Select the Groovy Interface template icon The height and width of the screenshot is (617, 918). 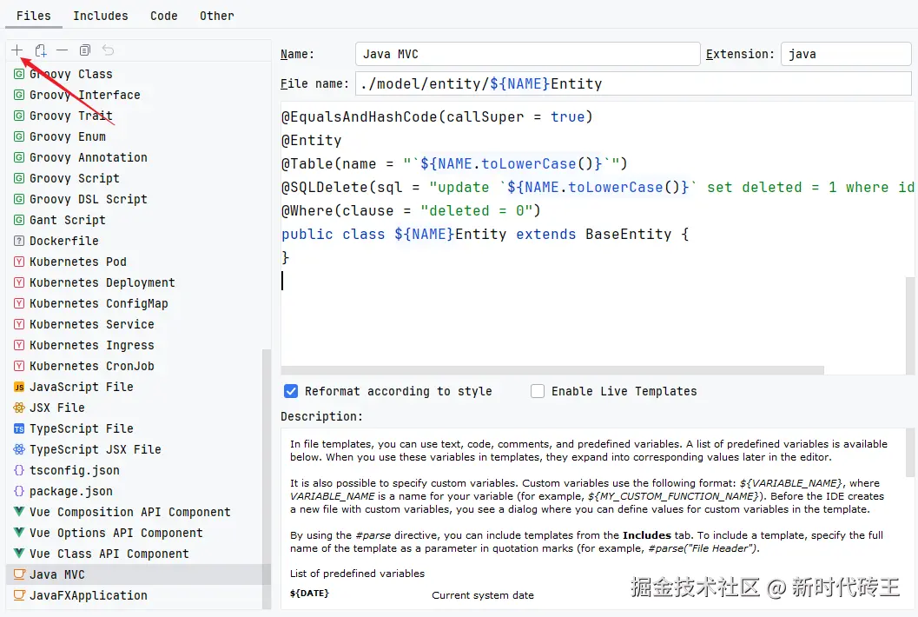pos(19,95)
